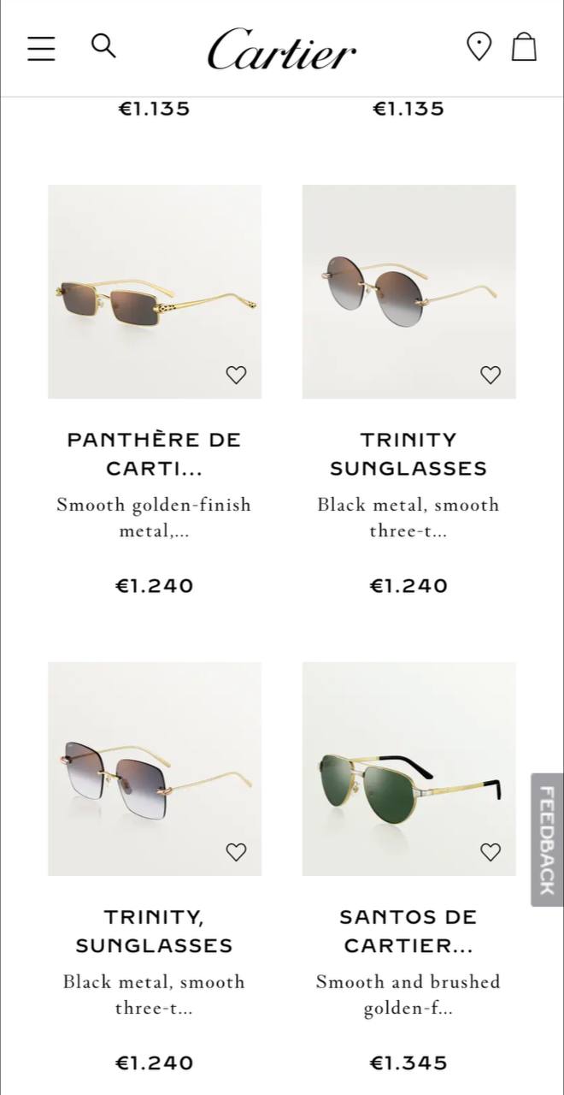The height and width of the screenshot is (1095, 564).
Task: Add Panthère de Cartier sunglasses to wishlist
Action: pos(236,375)
